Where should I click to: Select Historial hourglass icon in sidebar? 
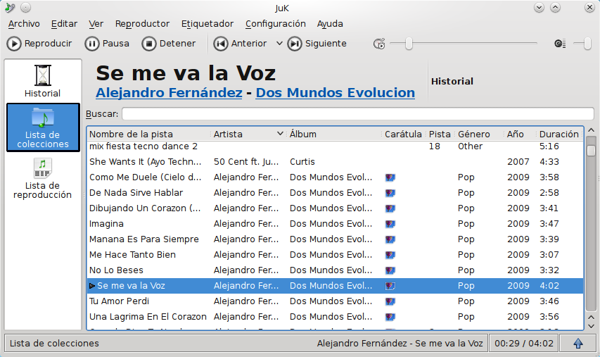pyautogui.click(x=42, y=81)
